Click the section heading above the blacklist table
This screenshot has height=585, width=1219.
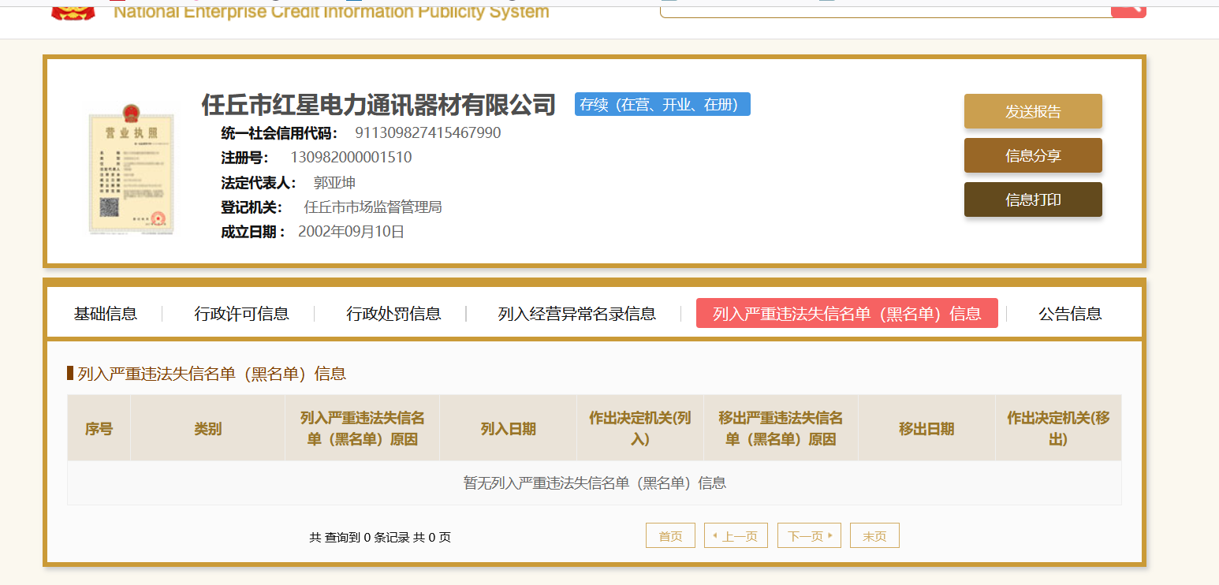pos(211,373)
